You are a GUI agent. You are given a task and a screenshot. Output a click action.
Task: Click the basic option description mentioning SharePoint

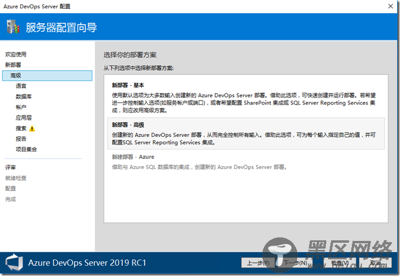pos(244,103)
